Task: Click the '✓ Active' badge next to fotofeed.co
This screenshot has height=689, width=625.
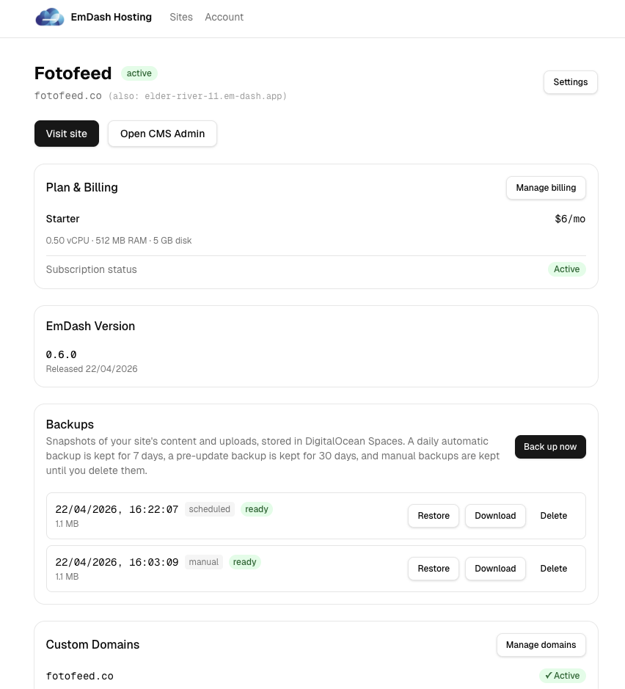Action: click(562, 676)
